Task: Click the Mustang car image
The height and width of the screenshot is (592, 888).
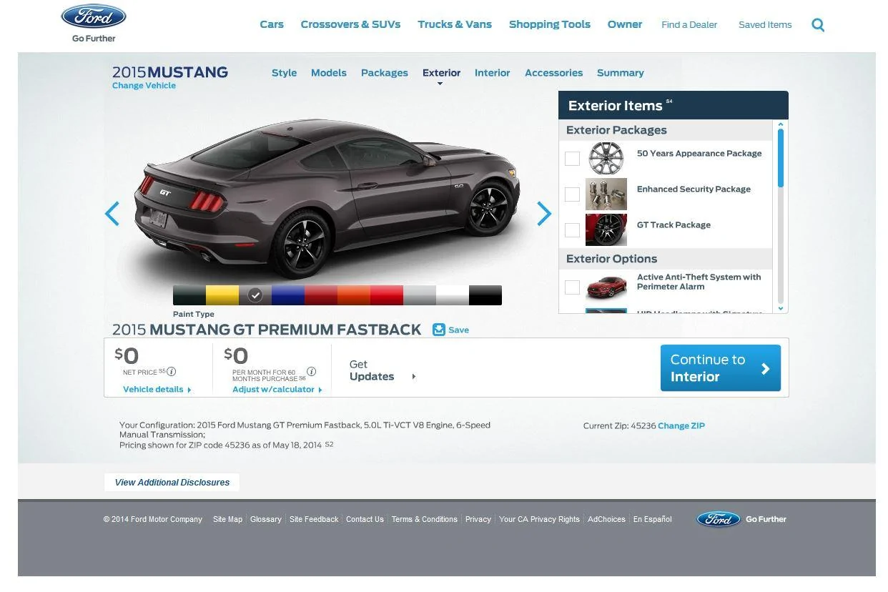Action: tap(329, 200)
